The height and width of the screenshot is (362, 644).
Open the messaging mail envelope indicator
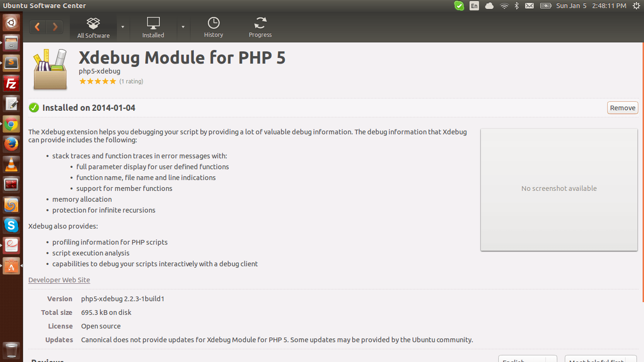[529, 6]
